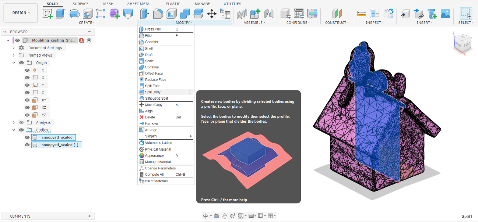Show the hidden Analysis folder
This screenshot has height=222, width=478.
point(21,122)
